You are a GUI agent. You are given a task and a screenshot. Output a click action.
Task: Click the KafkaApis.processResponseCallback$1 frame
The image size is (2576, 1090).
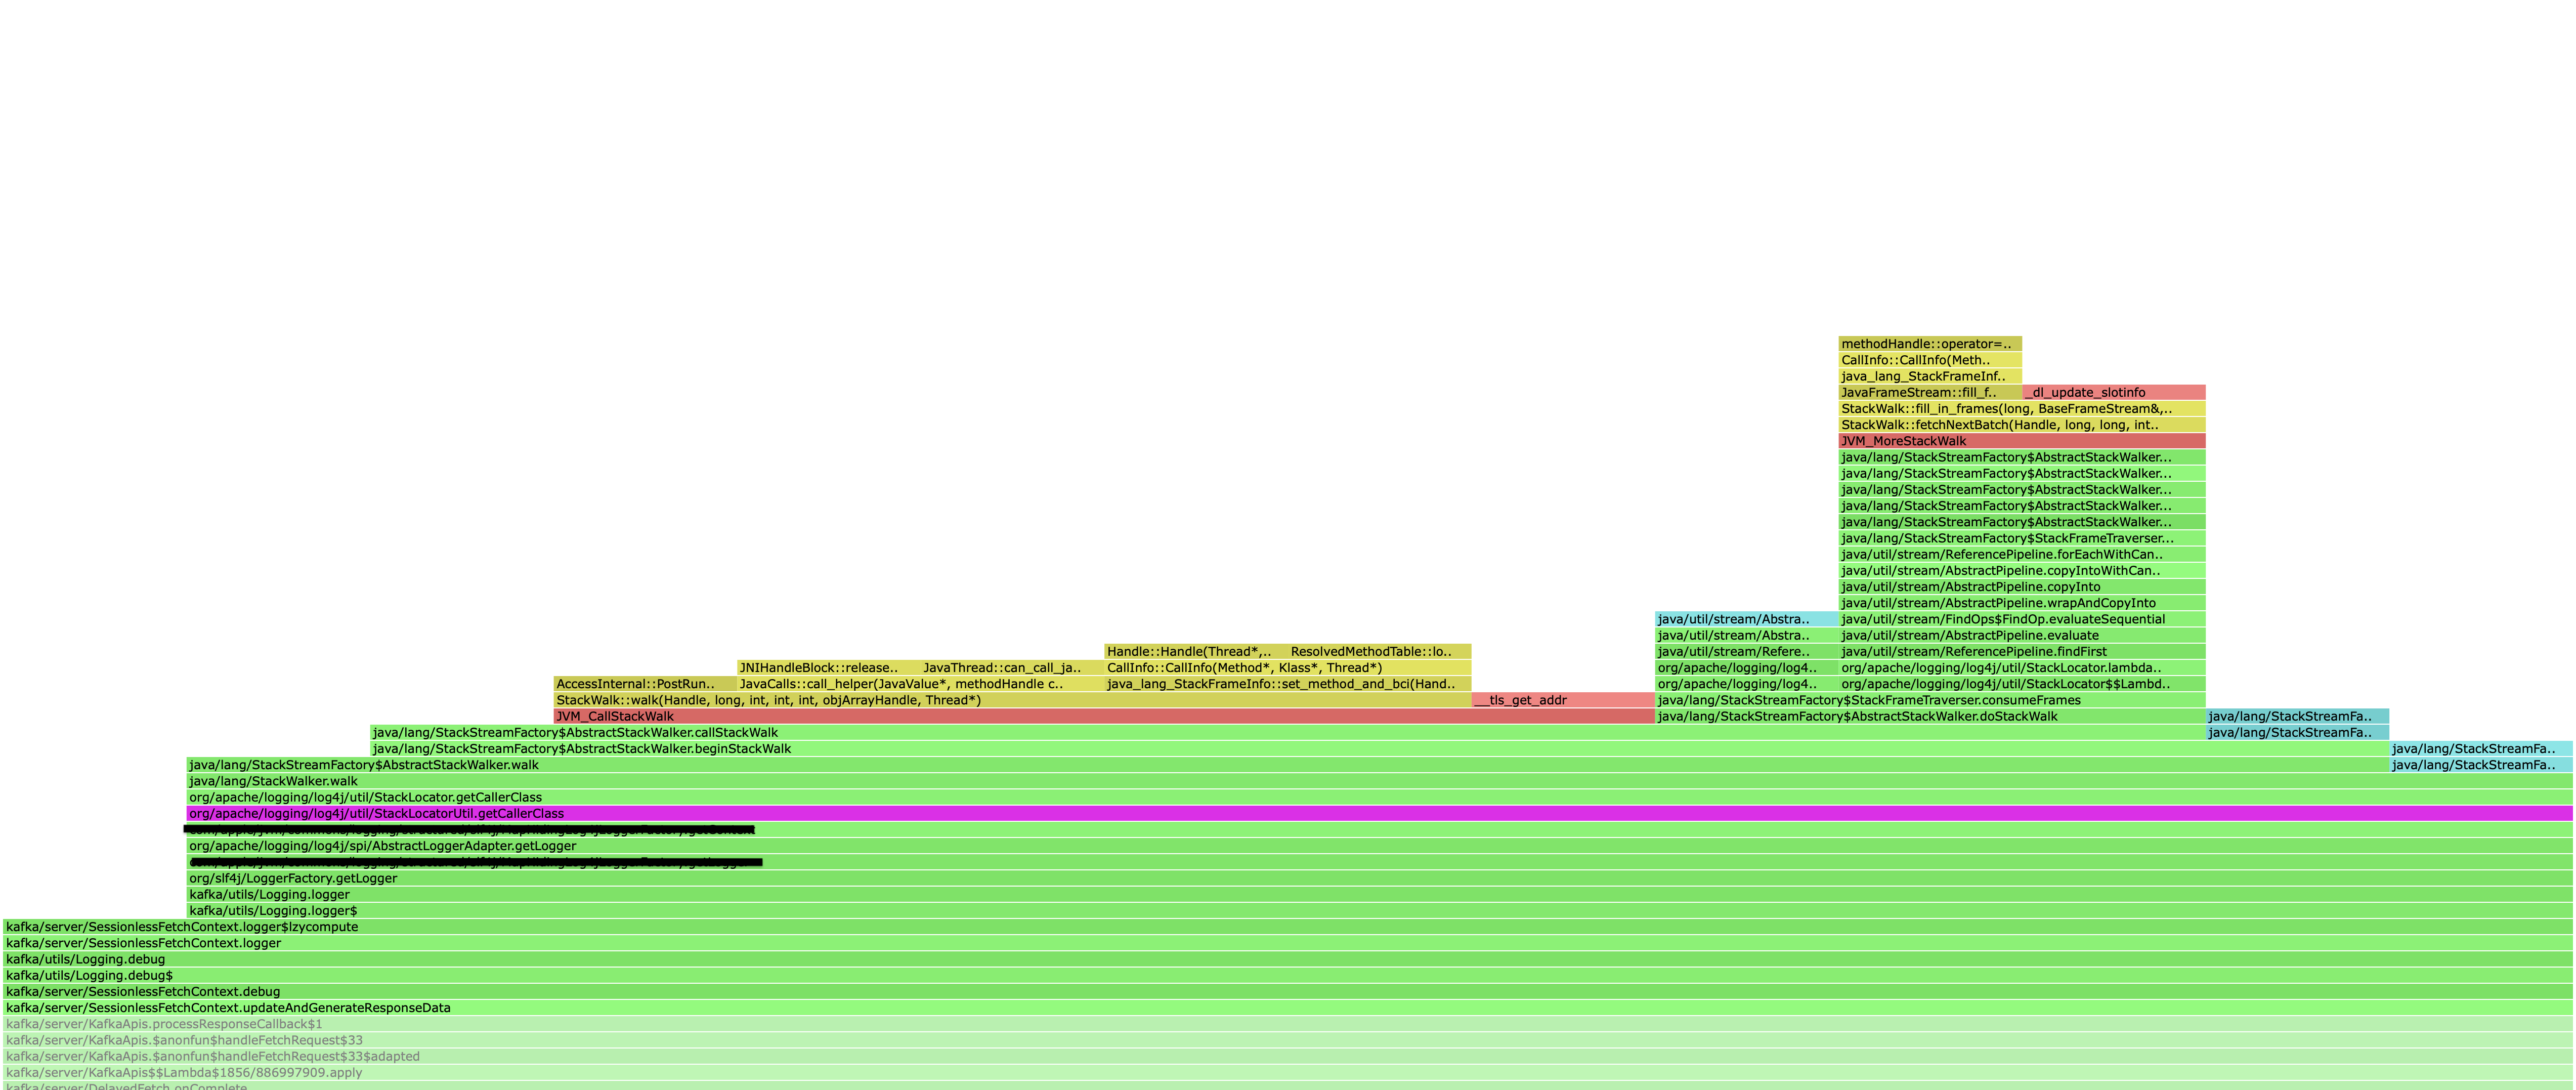coord(1288,1024)
